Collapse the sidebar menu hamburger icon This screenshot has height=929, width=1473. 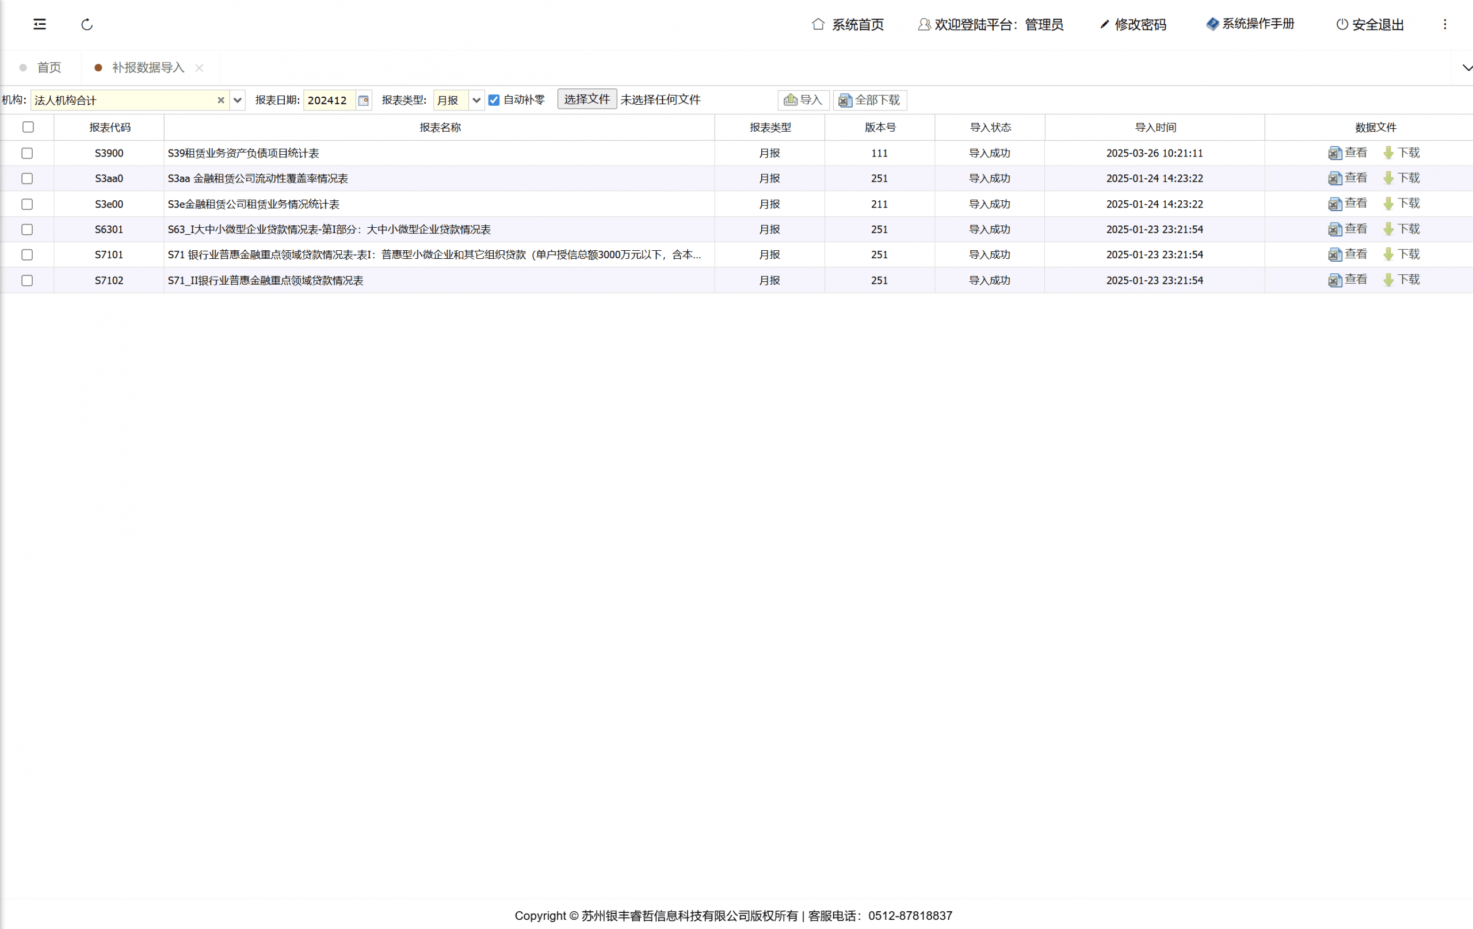pyautogui.click(x=40, y=25)
